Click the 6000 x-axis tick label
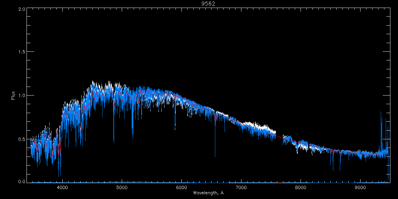398x199 pixels. click(181, 187)
